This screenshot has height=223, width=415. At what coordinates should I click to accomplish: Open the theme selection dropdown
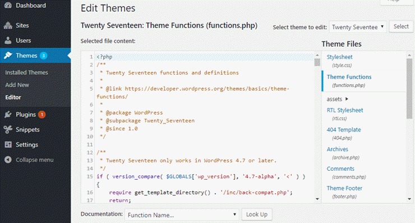(x=358, y=27)
